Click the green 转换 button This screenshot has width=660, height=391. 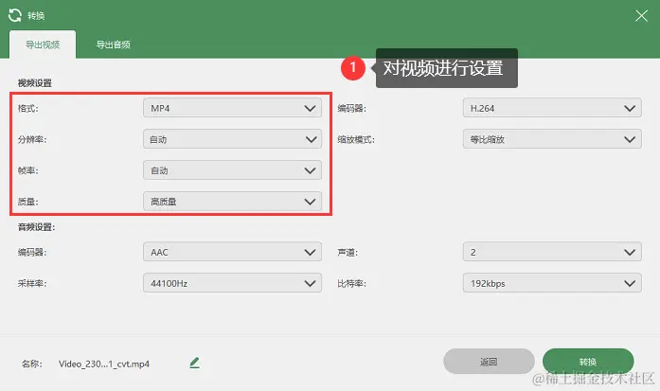click(x=588, y=362)
